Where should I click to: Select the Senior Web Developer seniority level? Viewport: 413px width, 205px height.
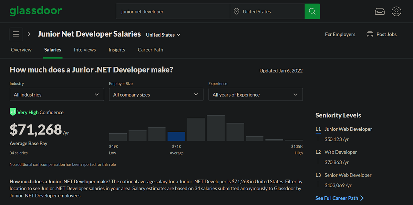point(348,175)
